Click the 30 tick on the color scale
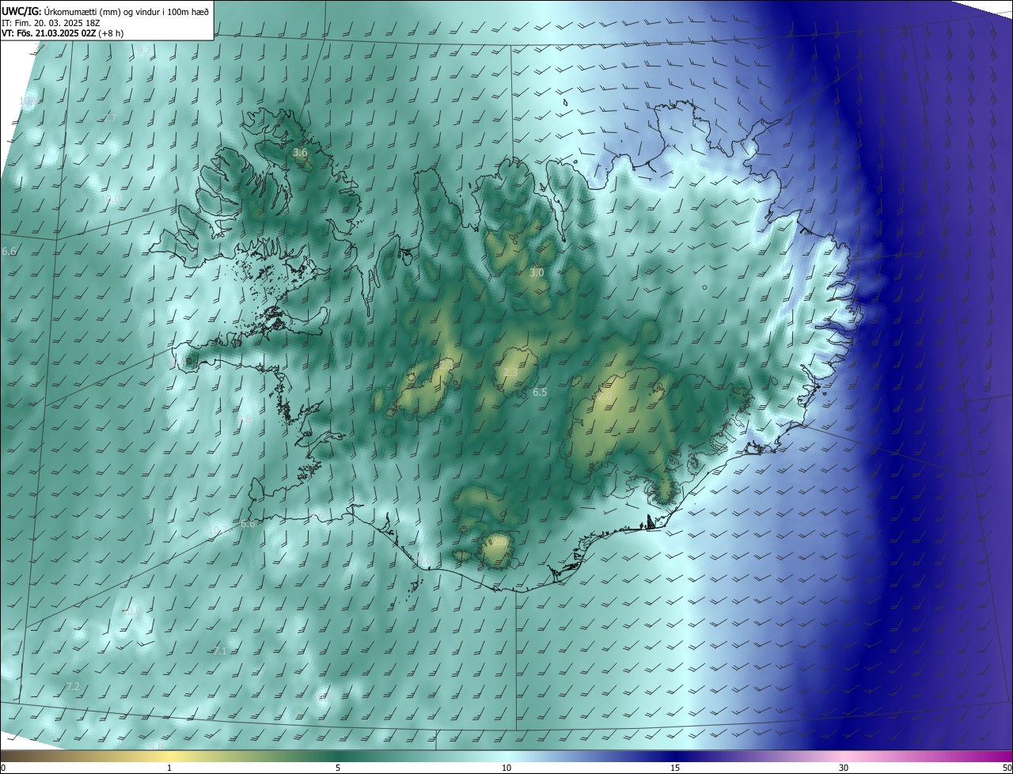Screen dimensions: 1013x774 [x=844, y=768]
